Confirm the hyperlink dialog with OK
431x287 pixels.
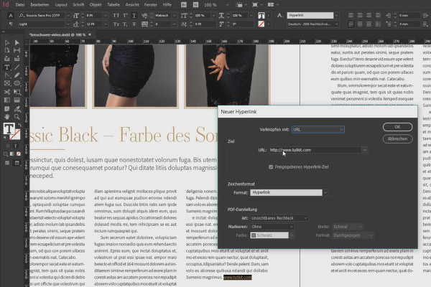(397, 127)
